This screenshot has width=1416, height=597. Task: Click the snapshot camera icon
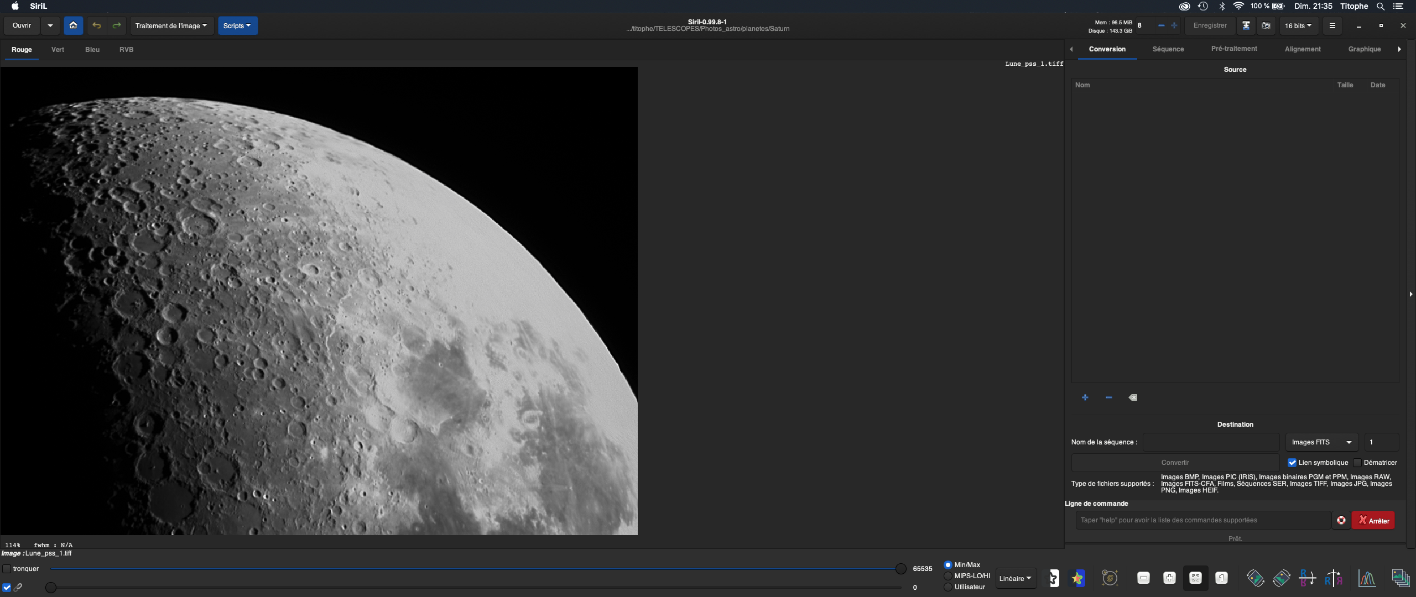click(x=1266, y=25)
